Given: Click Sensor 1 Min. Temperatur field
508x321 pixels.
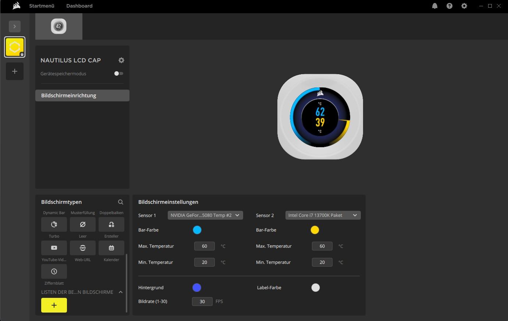Looking at the screenshot, I should pyautogui.click(x=205, y=262).
